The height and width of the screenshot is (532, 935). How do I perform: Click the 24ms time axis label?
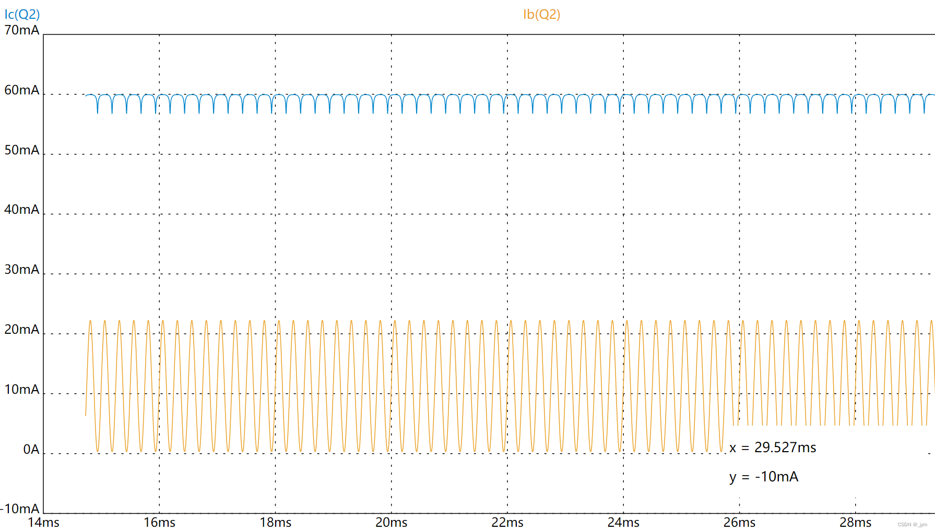[623, 523]
